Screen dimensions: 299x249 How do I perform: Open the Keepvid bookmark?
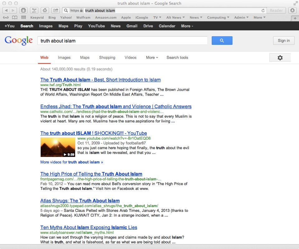pyautogui.click(x=37, y=17)
